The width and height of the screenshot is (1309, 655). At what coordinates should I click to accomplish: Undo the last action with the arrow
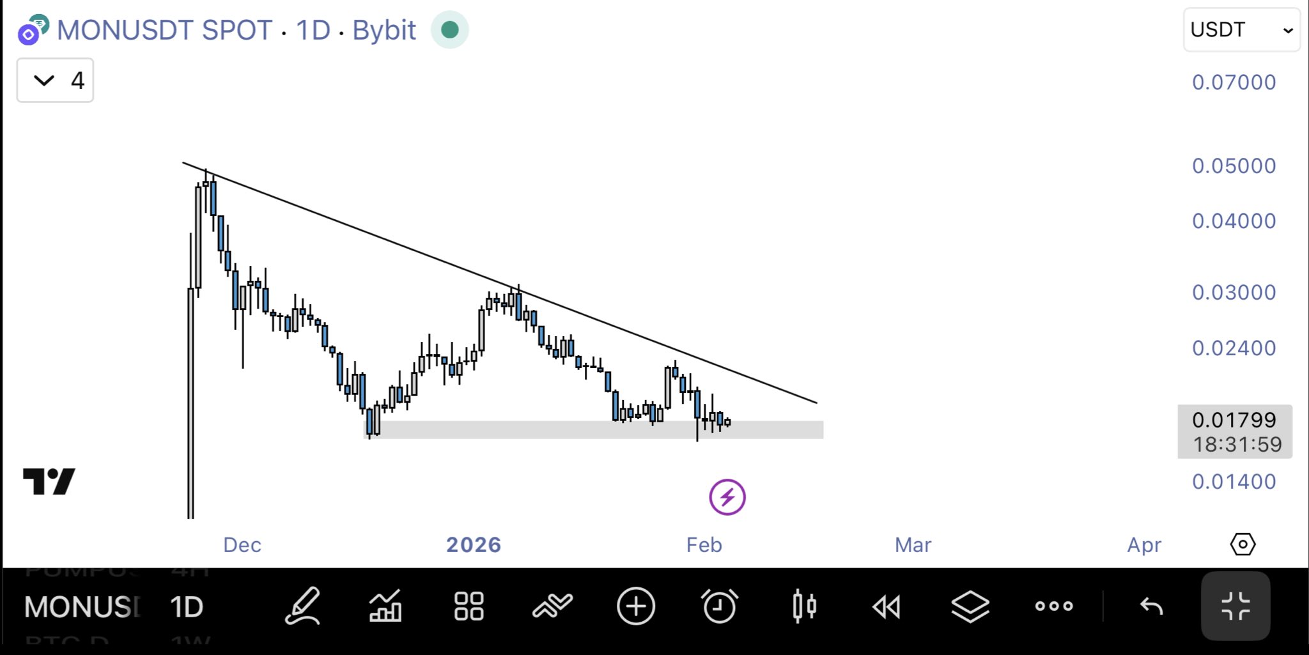coord(1151,606)
